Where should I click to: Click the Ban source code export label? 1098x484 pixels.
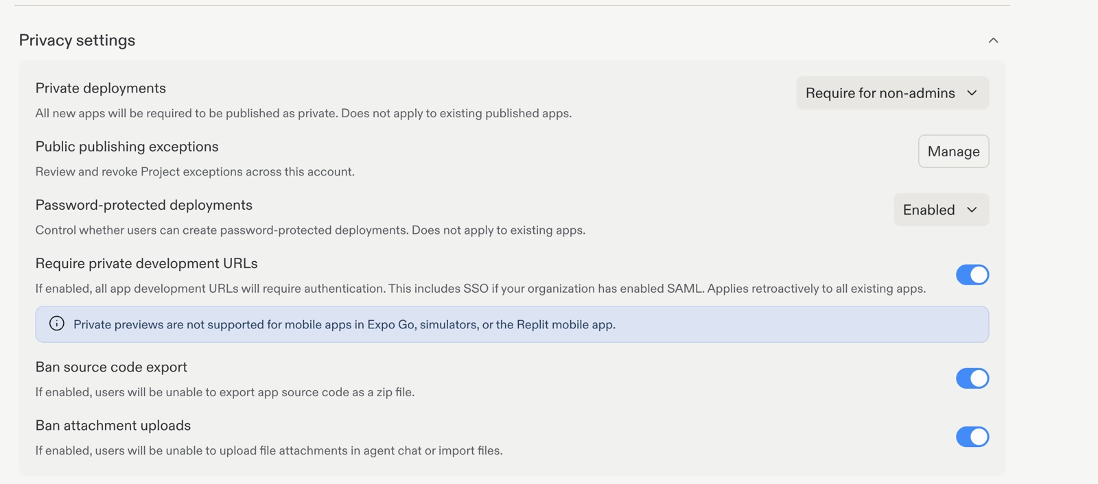coord(111,367)
